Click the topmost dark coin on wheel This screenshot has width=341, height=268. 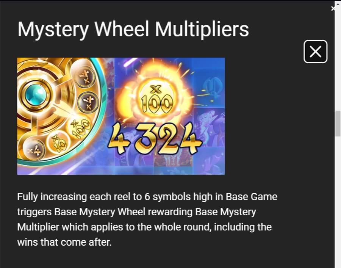click(85, 77)
